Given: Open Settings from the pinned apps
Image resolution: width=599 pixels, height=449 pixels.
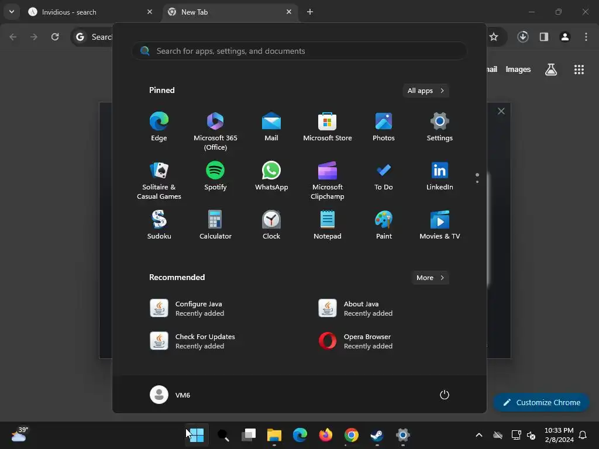Looking at the screenshot, I should point(440,127).
